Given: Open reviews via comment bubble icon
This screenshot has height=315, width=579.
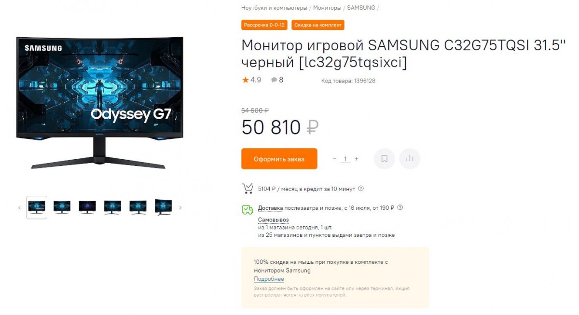Looking at the screenshot, I should coord(274,80).
